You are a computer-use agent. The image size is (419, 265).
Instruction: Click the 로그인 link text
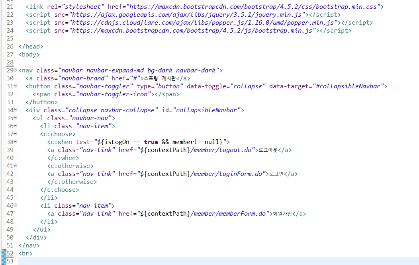pyautogui.click(x=276, y=174)
